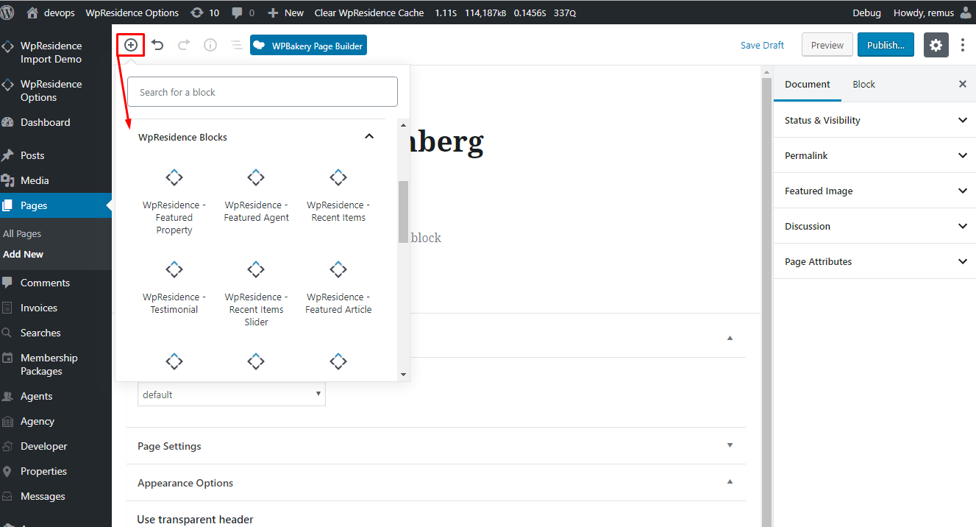976x527 pixels.
Task: Close the Document settings sidebar
Action: 962,84
